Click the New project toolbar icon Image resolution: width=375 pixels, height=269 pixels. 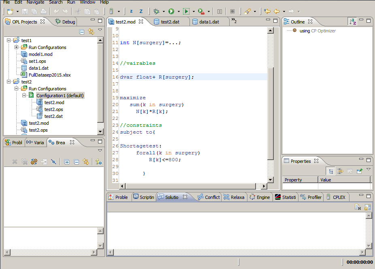pyautogui.click(x=10, y=11)
